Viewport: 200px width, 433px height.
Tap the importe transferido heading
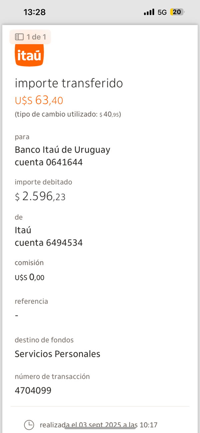click(x=69, y=83)
